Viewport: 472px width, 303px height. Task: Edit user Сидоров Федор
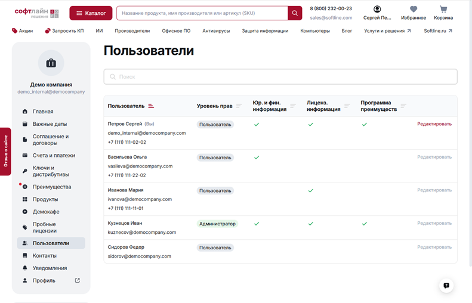point(434,247)
